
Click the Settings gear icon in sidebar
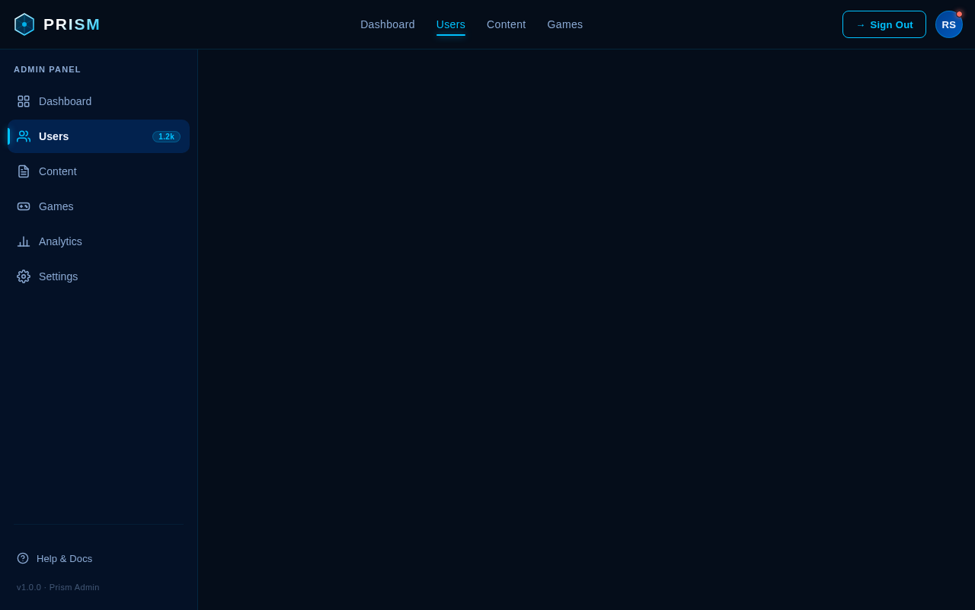click(x=24, y=276)
